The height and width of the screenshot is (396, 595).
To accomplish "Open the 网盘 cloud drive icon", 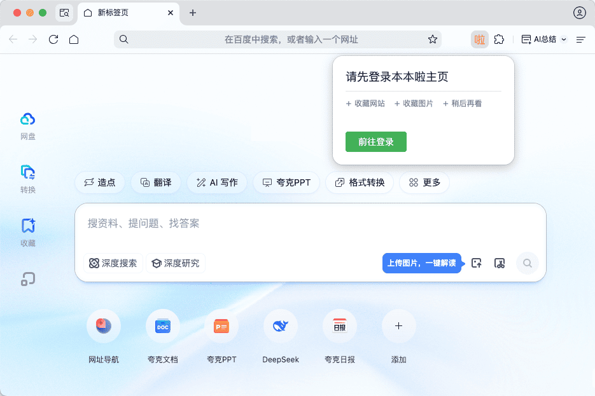I will [28, 119].
